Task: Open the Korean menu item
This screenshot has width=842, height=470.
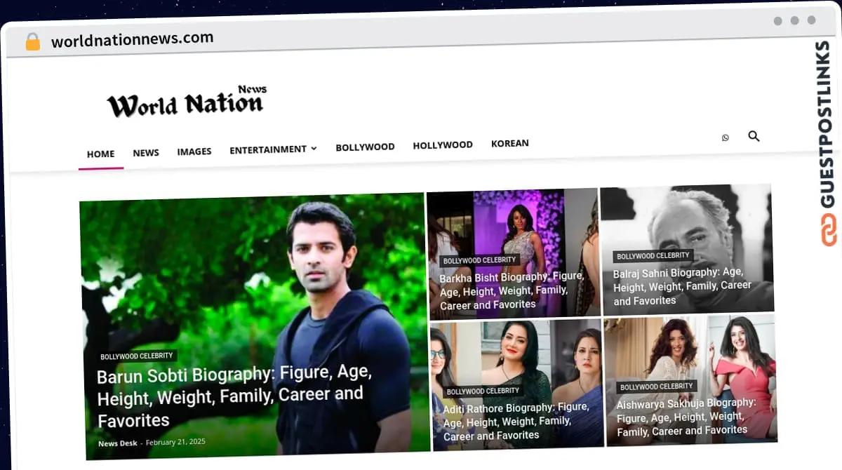Action: pos(510,143)
